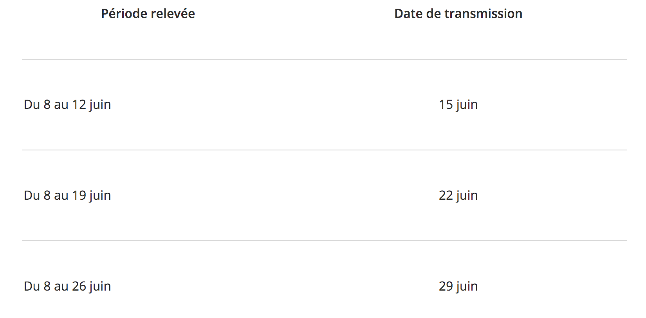Screen dimensions: 646x318
Task: Click the "Période relevée" column header
Action: click(x=148, y=14)
